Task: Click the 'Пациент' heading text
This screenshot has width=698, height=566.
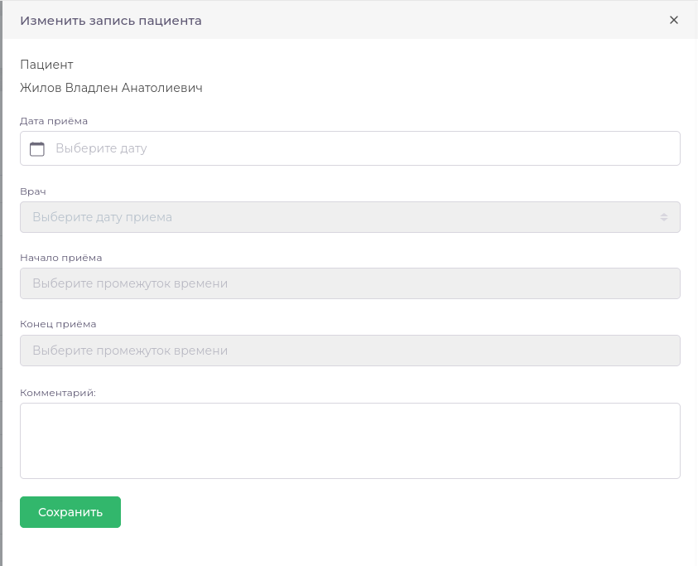Action: click(46, 65)
